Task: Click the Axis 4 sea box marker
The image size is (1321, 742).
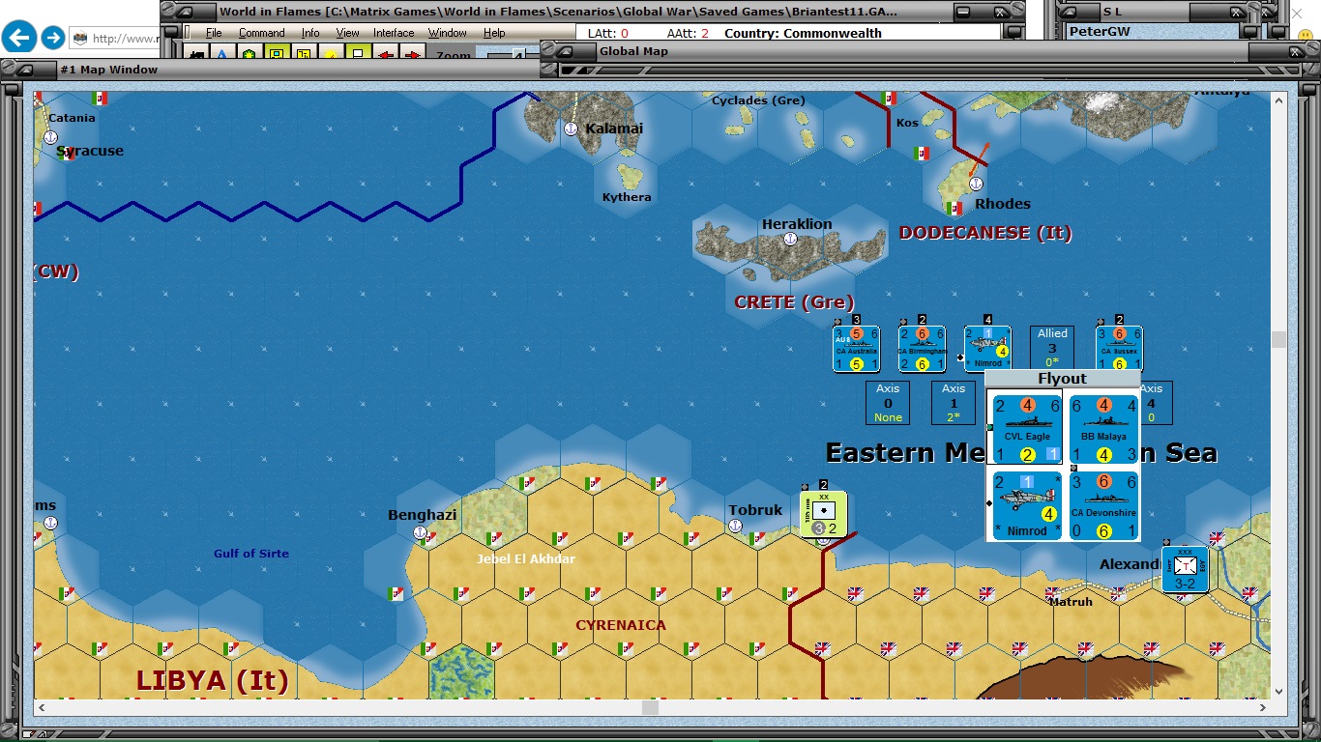Action: (x=1156, y=403)
